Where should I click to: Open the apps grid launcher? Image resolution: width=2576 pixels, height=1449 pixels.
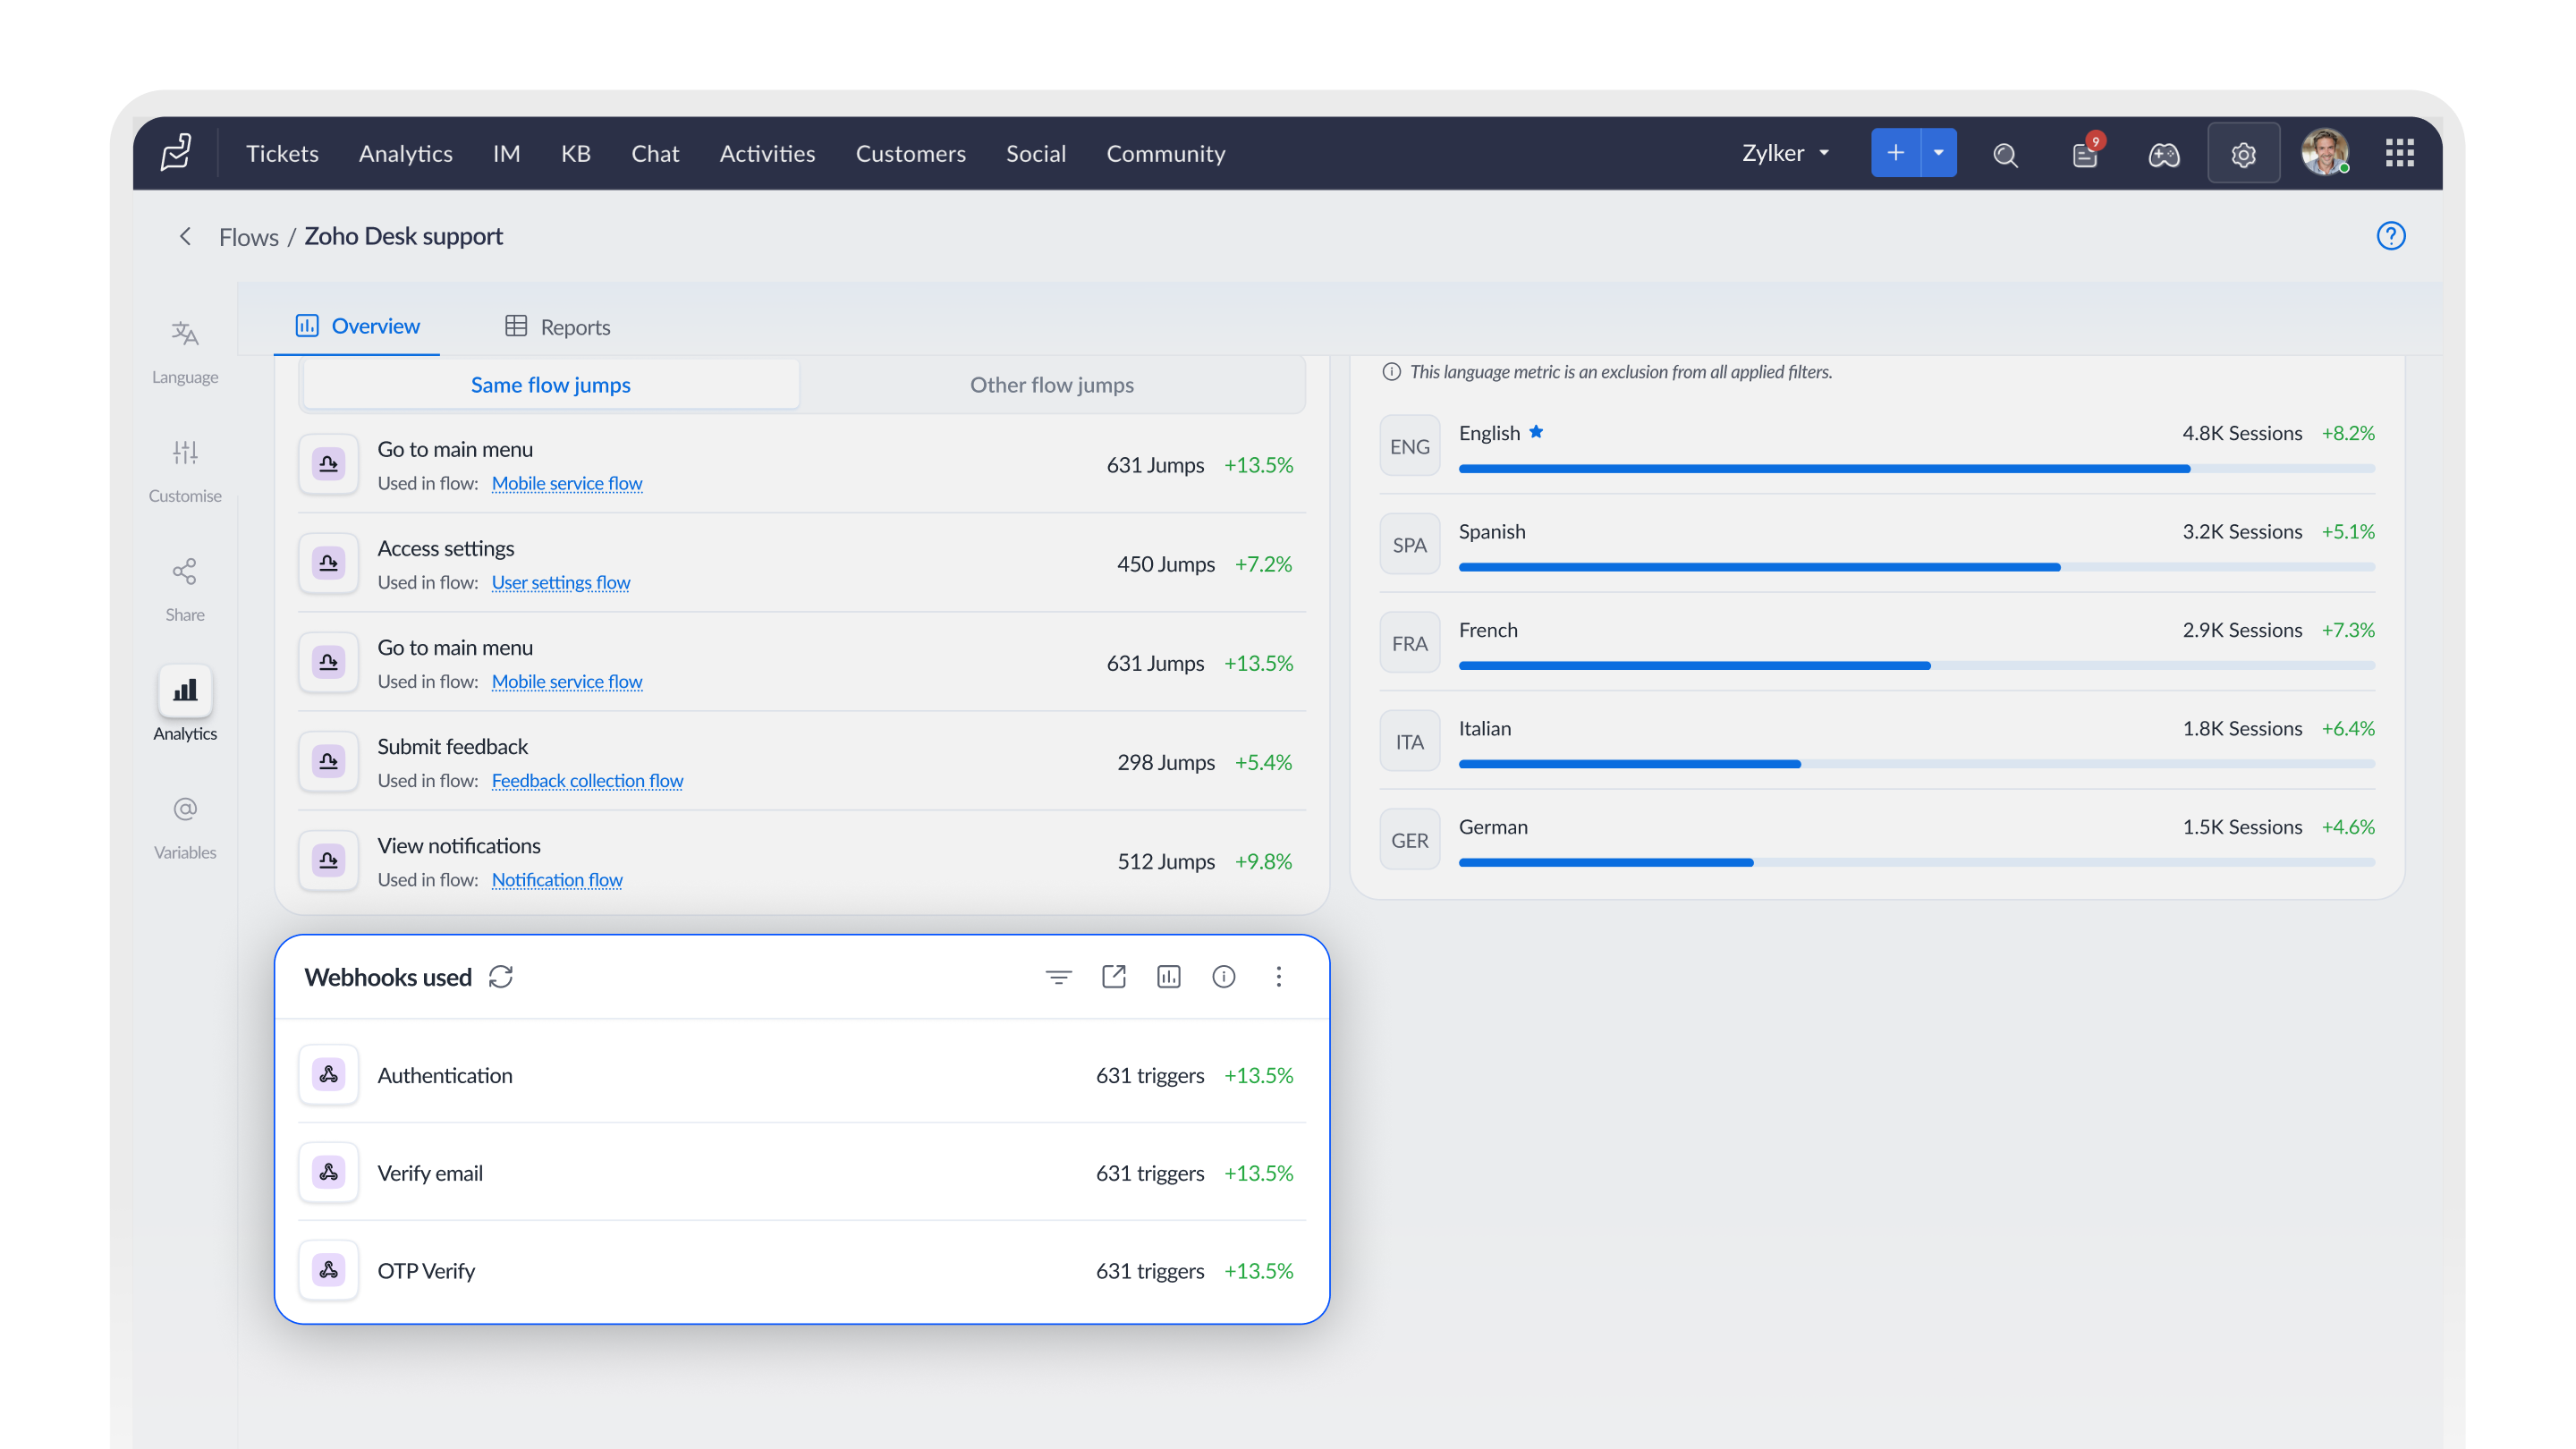pos(2400,153)
